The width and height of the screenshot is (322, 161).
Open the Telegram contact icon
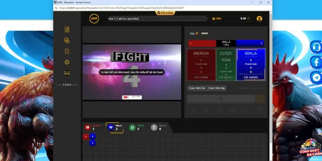tap(316, 77)
